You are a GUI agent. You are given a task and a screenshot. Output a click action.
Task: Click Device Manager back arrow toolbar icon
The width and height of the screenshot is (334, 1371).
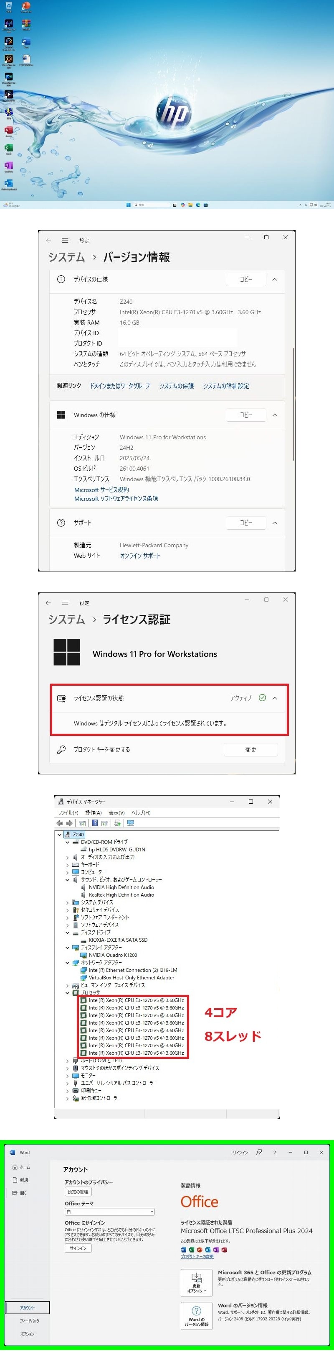point(60,823)
